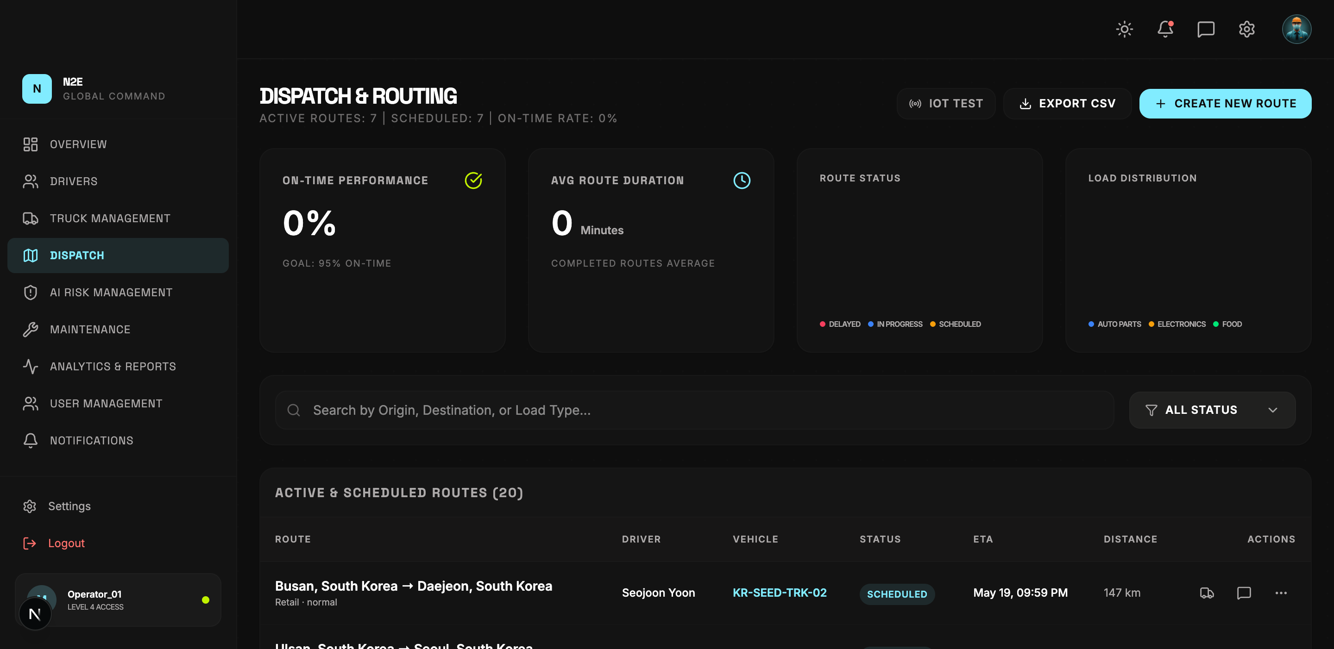Toggle Delayed legend in Route Status
The image size is (1334, 649).
point(840,324)
